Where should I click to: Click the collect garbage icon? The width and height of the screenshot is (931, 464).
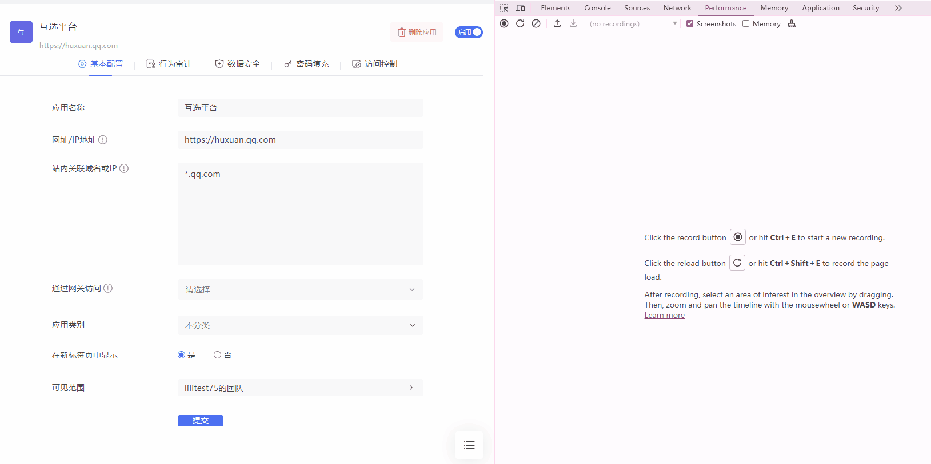pyautogui.click(x=792, y=23)
